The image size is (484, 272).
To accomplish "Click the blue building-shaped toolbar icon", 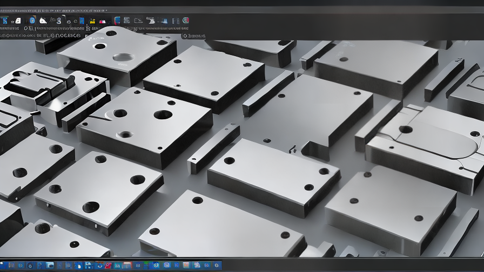I will tap(164, 21).
